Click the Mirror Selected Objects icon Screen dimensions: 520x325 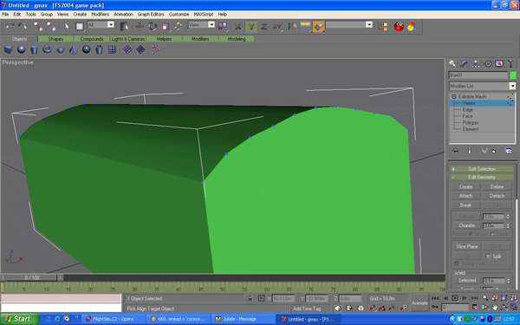(292, 26)
